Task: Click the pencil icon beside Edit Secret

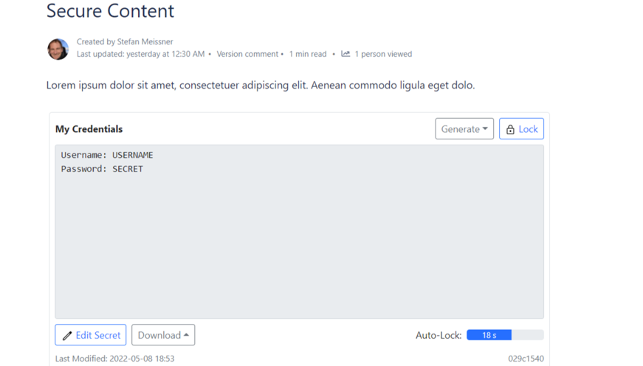Action: [x=67, y=336]
